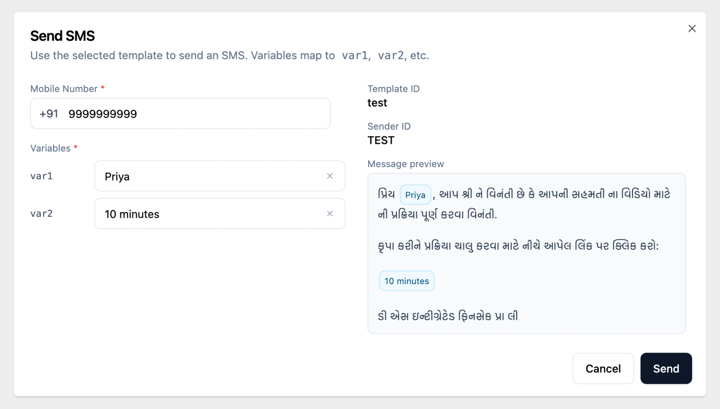720x409 pixels.
Task: Clear the var2 10 minutes value
Action: (330, 214)
